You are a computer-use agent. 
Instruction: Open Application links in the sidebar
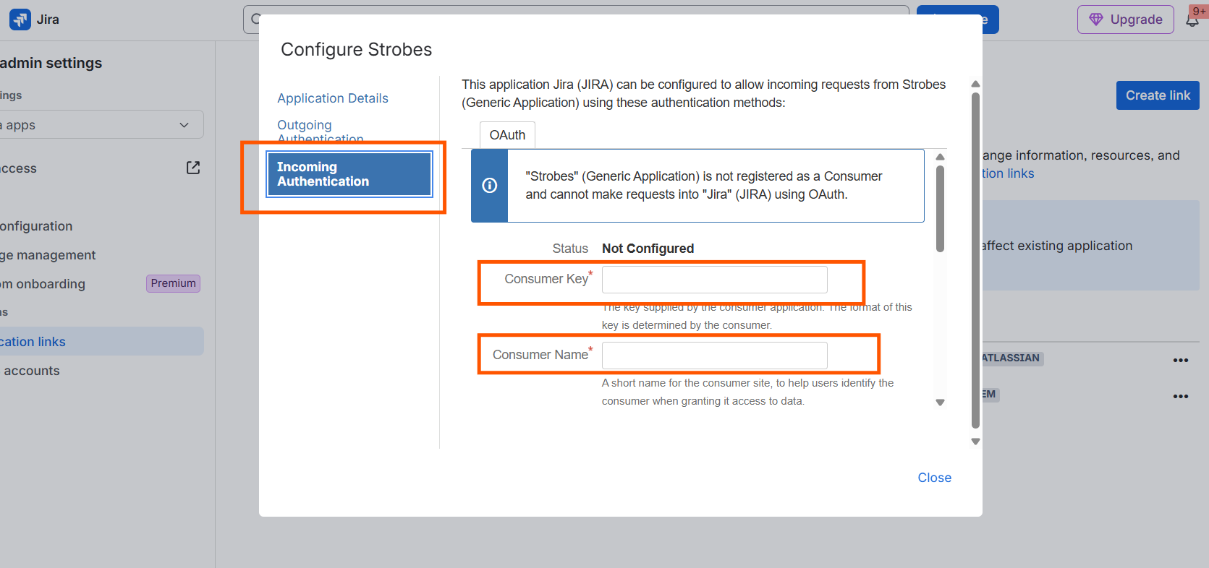[101, 341]
